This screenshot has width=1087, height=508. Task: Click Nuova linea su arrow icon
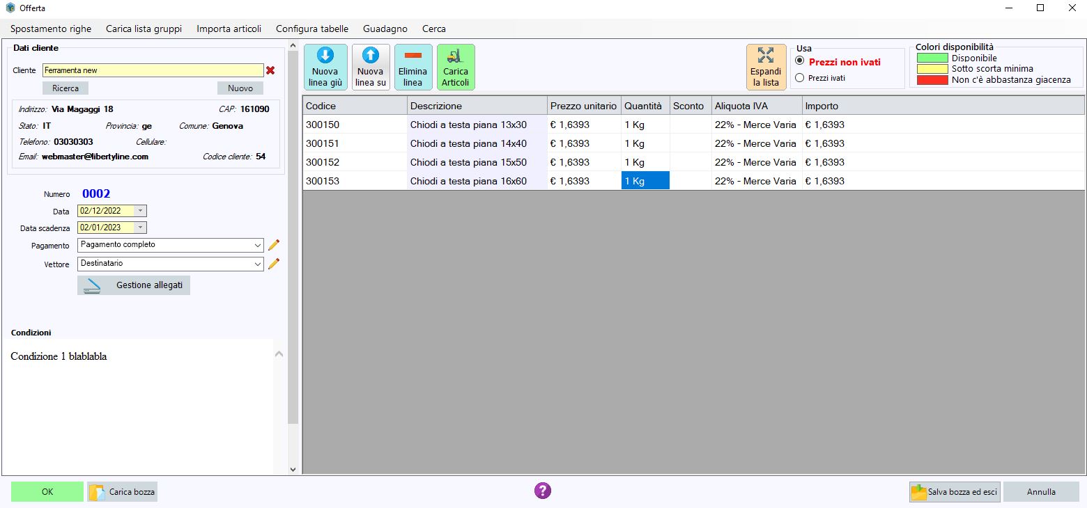tap(371, 56)
